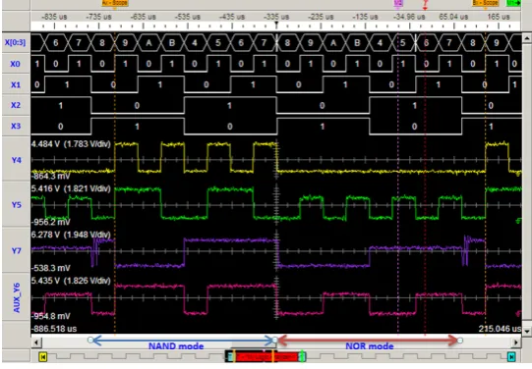Image resolution: width=532 pixels, height=369 pixels.
Task: Click AUX_Y6 scale text 5.435 V (1.826 V/div)
Action: (71, 281)
